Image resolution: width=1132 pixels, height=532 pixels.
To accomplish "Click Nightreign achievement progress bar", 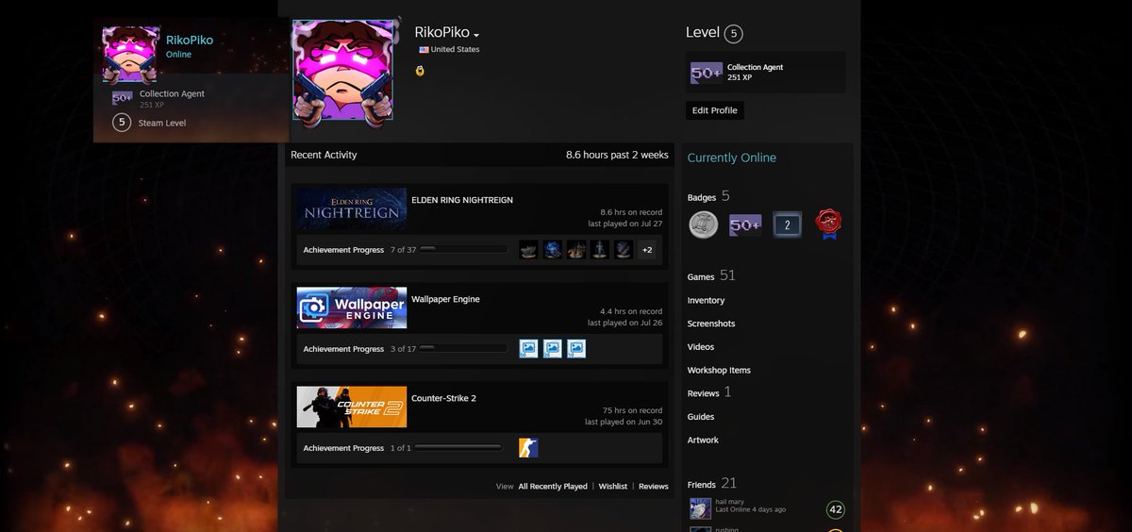I will click(x=463, y=249).
